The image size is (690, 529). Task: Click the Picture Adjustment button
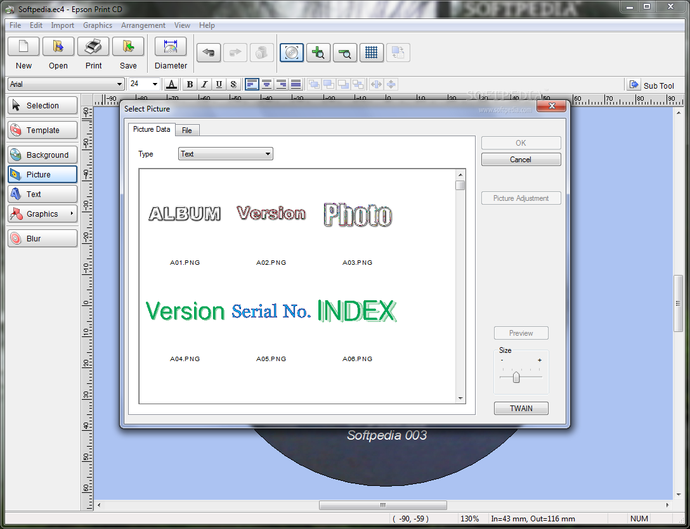[x=521, y=198]
